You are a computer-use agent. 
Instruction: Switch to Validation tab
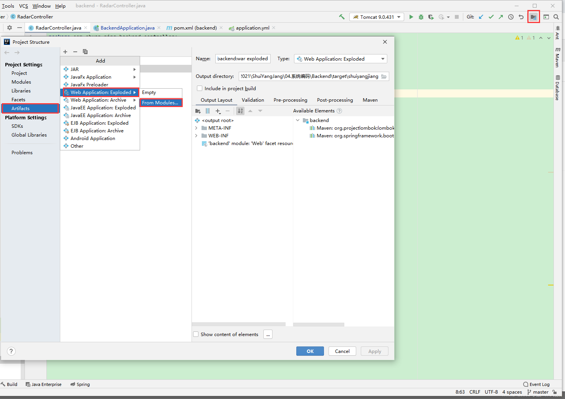(x=253, y=100)
